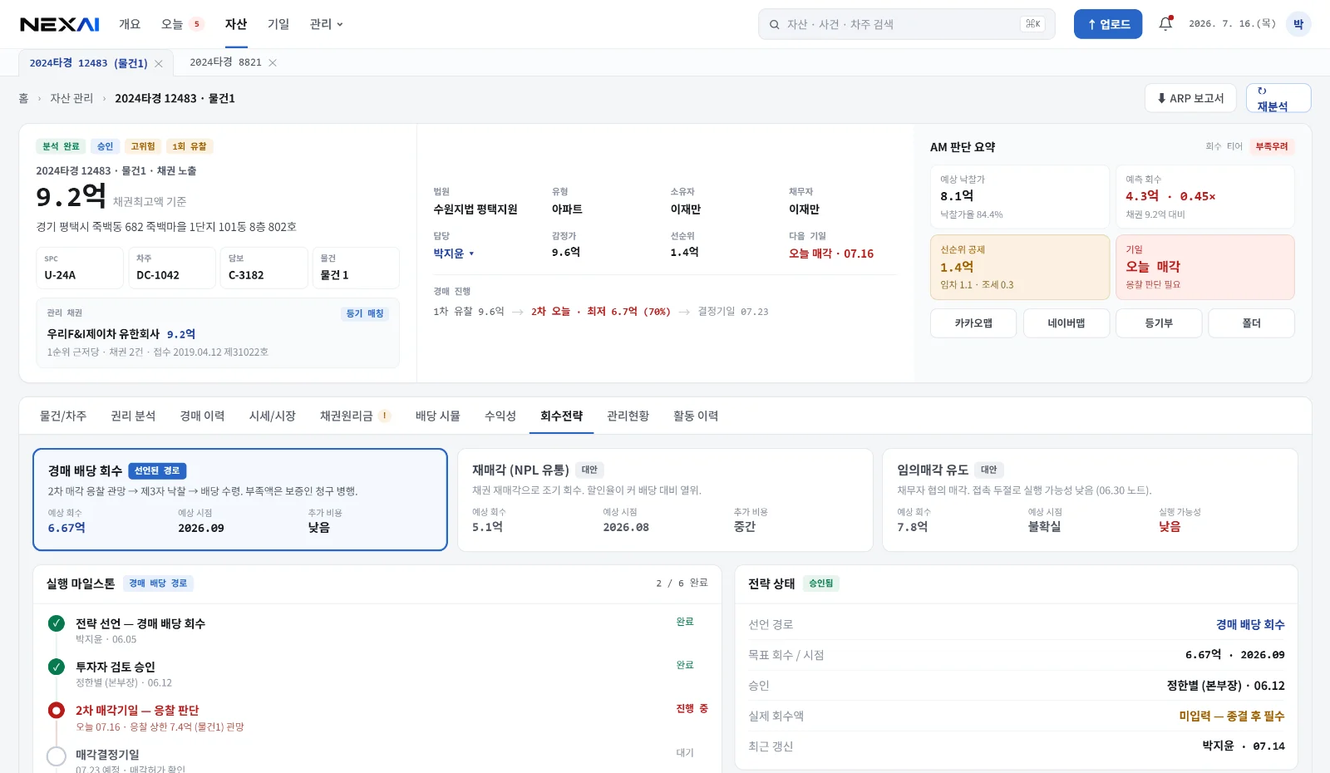Click the 등기 매칭 badge
The width and height of the screenshot is (1330, 773).
[365, 313]
